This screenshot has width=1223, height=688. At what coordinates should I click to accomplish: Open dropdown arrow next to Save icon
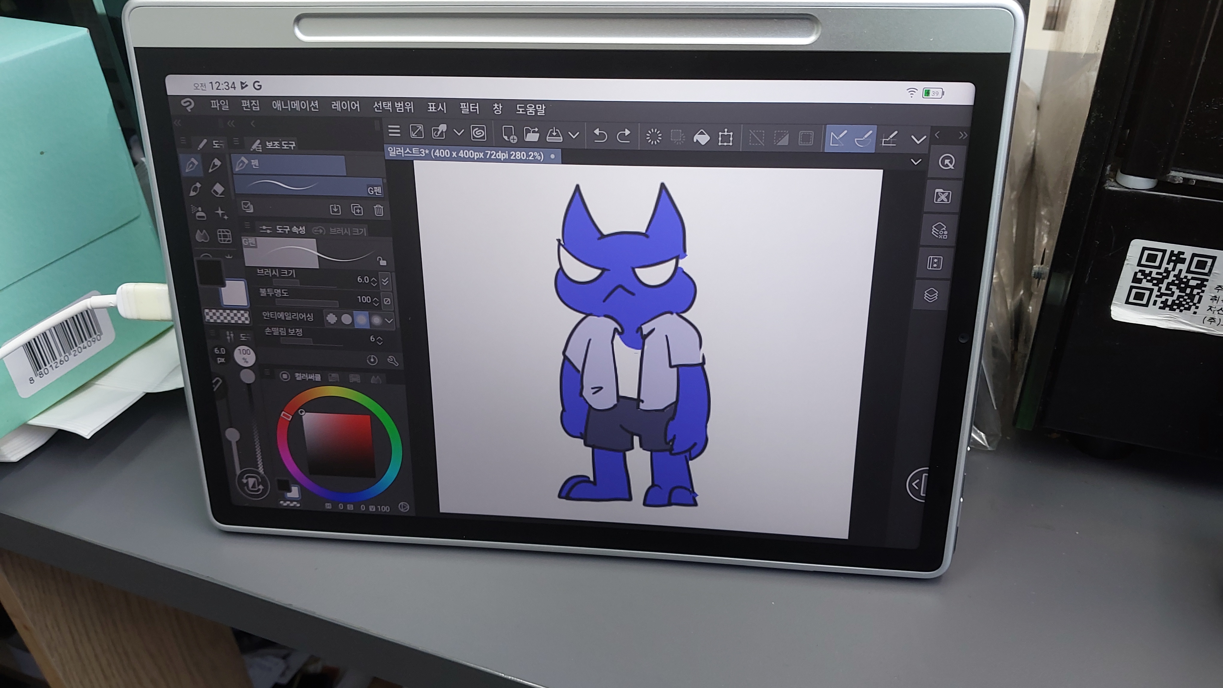[573, 136]
